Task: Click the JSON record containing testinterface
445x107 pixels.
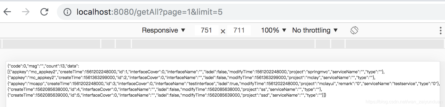Action: click(x=224, y=83)
